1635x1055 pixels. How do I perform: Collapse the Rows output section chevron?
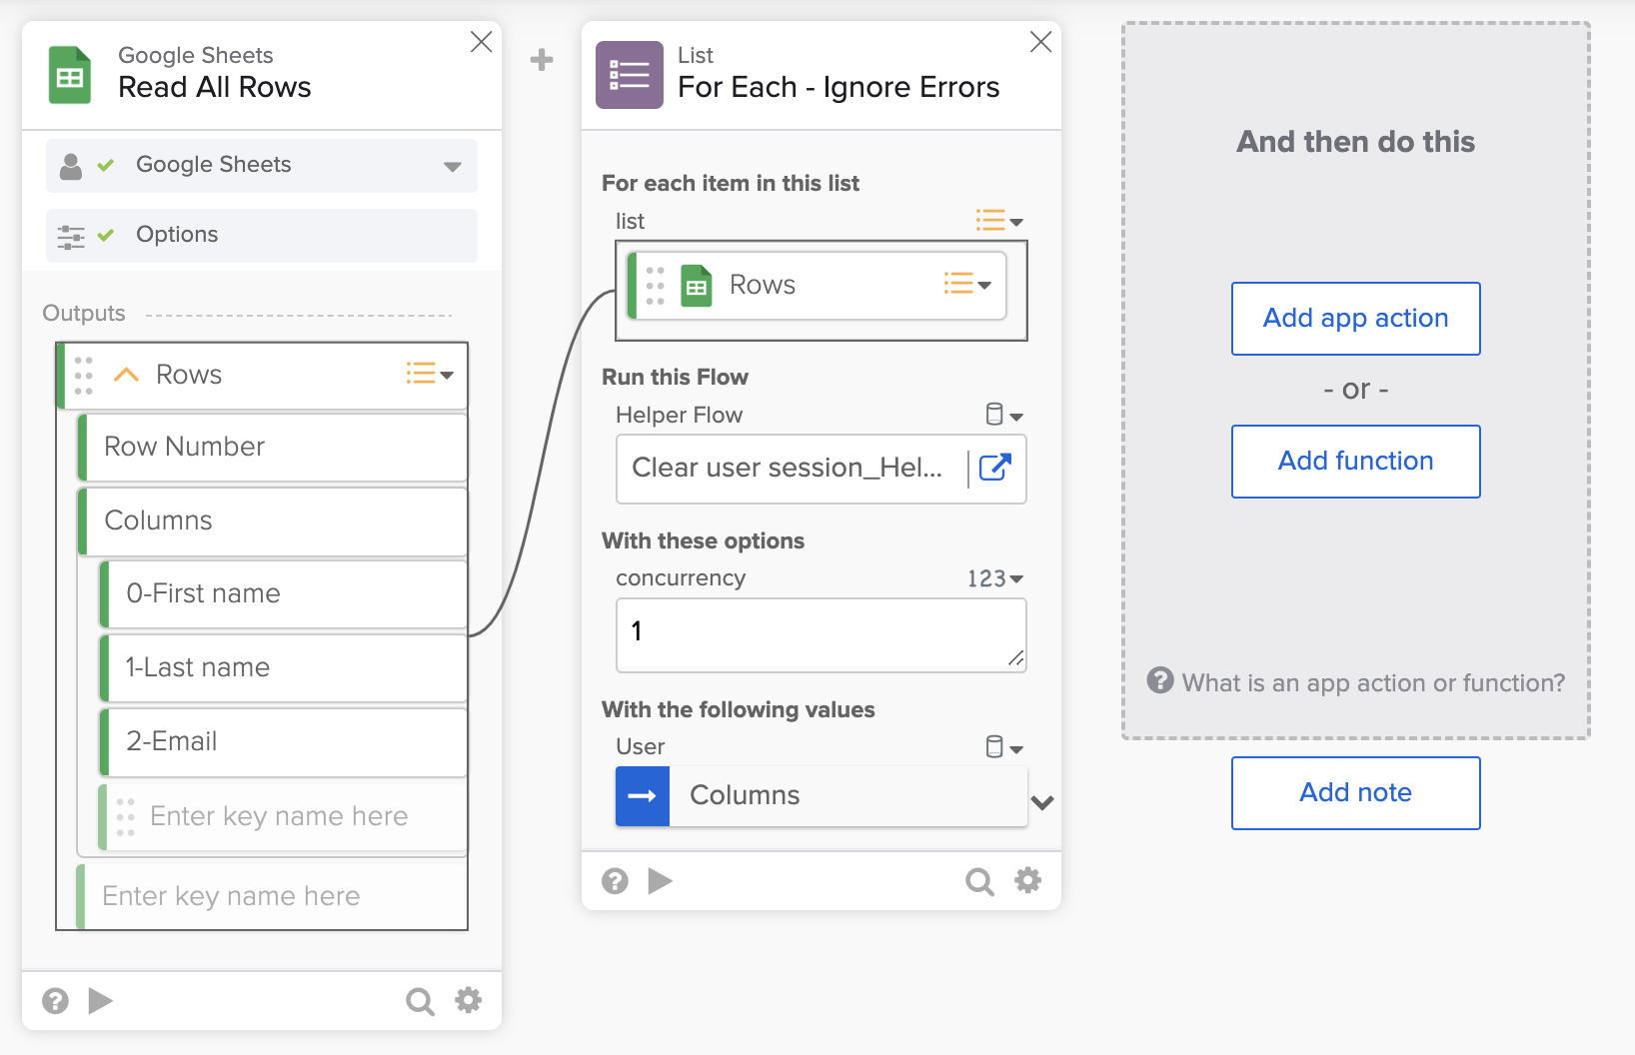(x=125, y=375)
